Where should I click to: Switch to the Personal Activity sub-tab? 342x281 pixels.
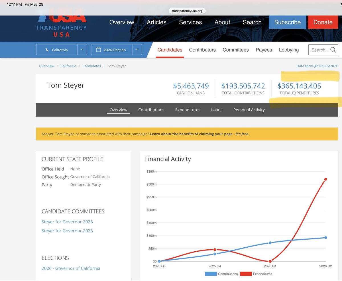pyautogui.click(x=249, y=110)
